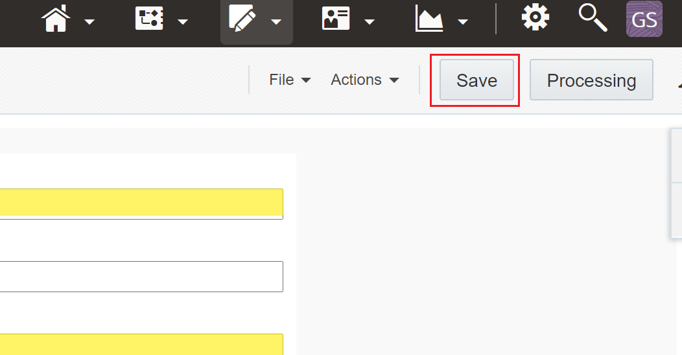This screenshot has width=682, height=355.
Task: Open the person ID card icon
Action: 336,18
